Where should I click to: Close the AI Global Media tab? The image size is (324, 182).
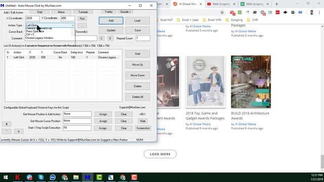coord(200,4)
